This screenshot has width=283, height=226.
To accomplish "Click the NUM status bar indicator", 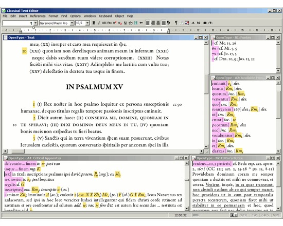I will pyautogui.click(x=276, y=215).
